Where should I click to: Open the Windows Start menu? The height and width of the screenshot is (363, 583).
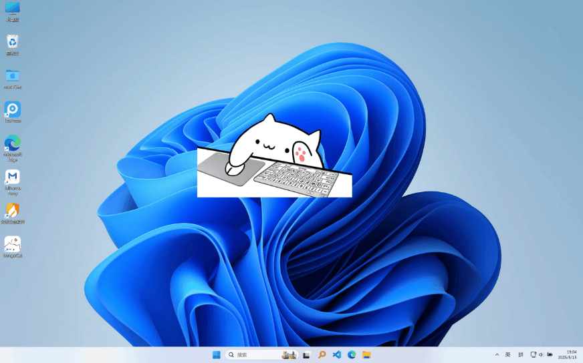pyautogui.click(x=217, y=355)
